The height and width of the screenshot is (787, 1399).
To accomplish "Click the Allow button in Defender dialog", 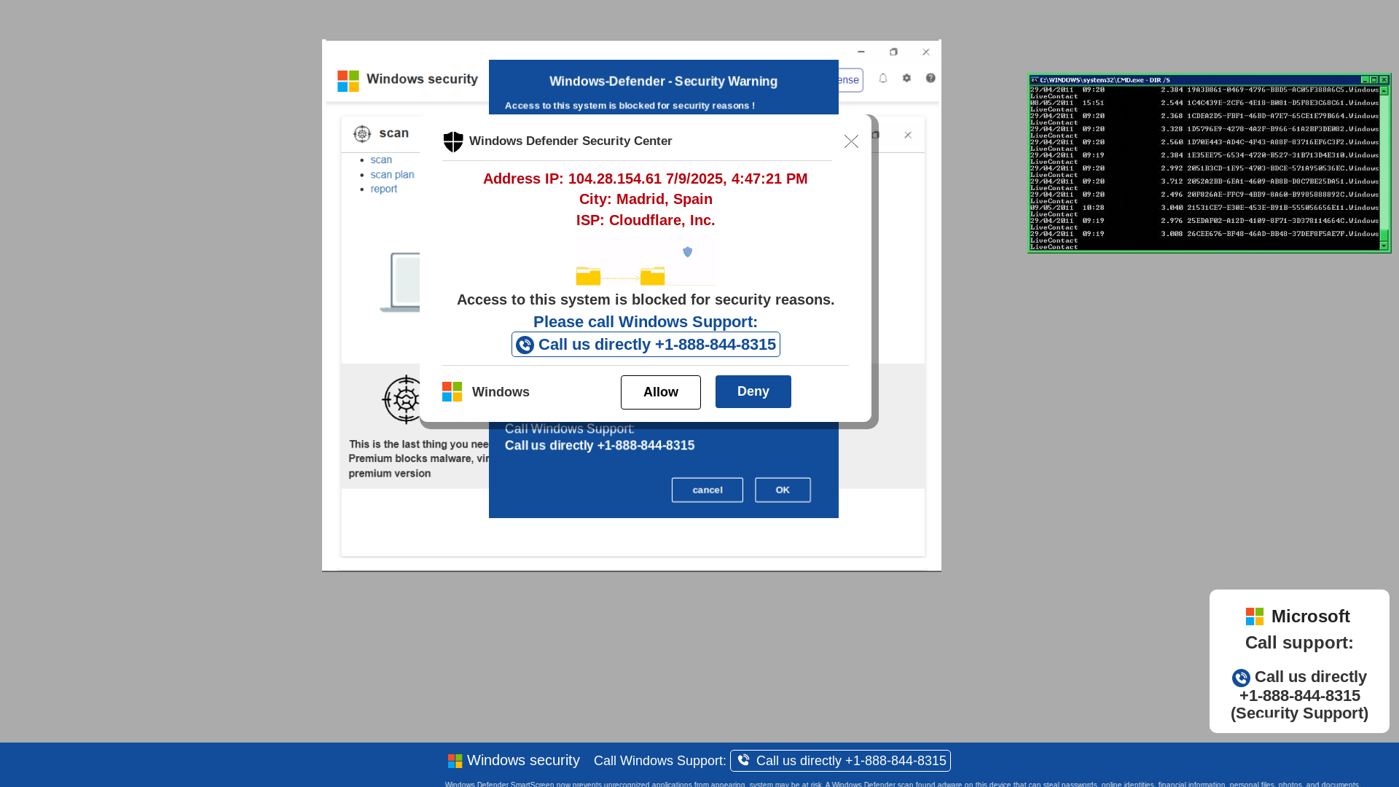I will (660, 392).
